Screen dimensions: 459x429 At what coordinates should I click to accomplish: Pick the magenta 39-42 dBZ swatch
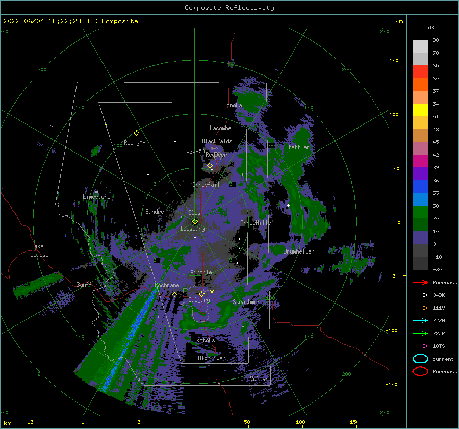pos(420,161)
